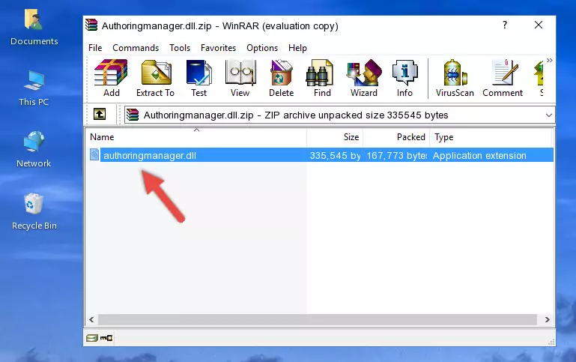This screenshot has height=362, width=576.
Task: Open the File menu
Action: pos(95,48)
